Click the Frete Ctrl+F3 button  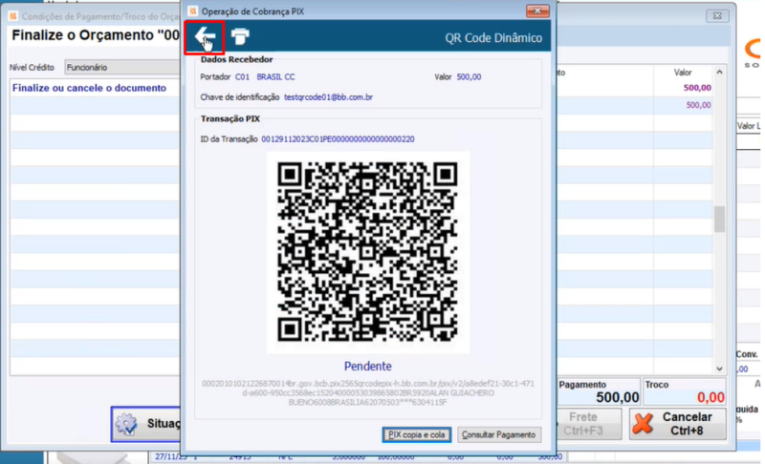click(589, 424)
